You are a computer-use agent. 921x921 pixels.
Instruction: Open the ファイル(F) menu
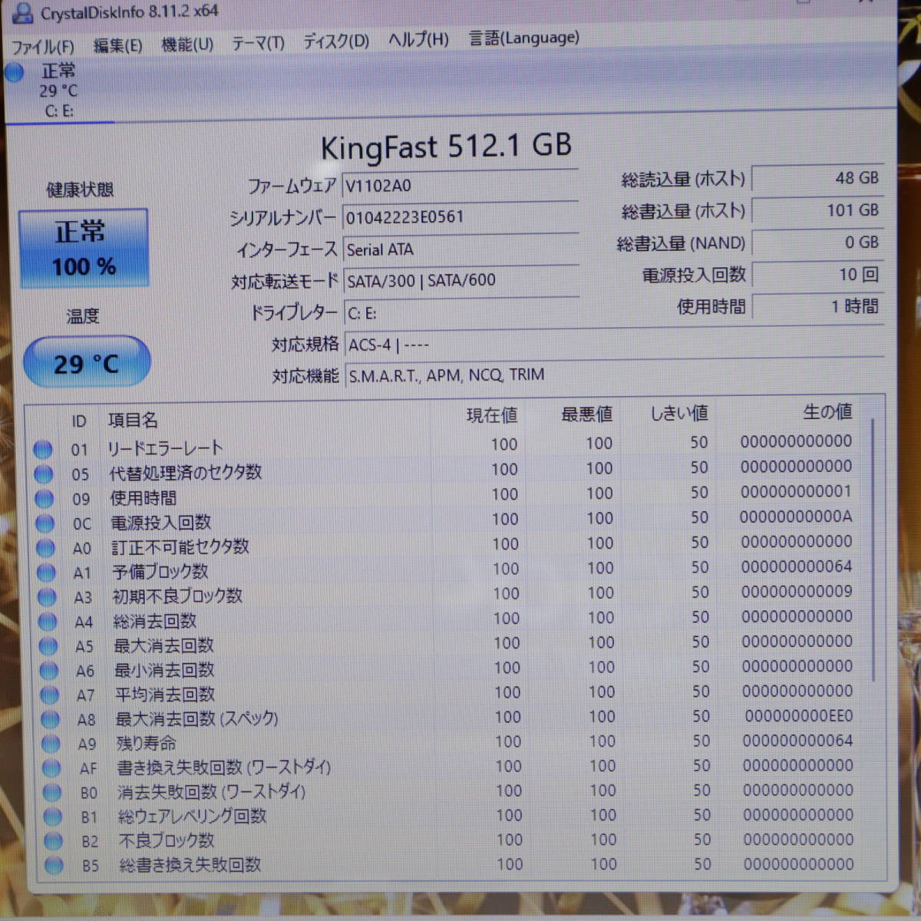[42, 48]
